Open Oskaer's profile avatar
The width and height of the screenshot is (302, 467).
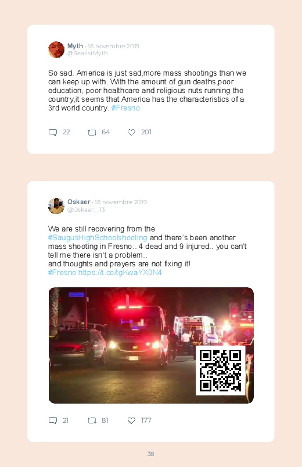click(56, 206)
